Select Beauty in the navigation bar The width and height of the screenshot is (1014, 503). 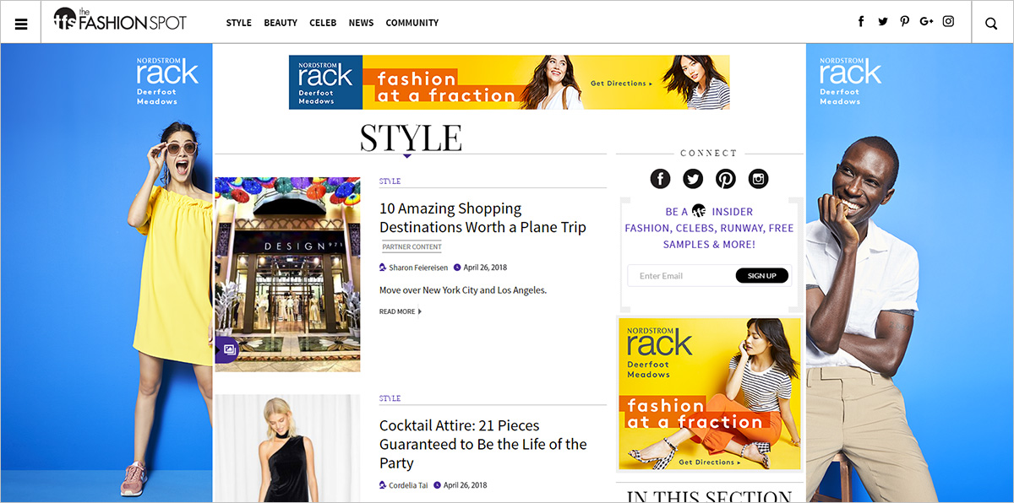click(x=281, y=23)
